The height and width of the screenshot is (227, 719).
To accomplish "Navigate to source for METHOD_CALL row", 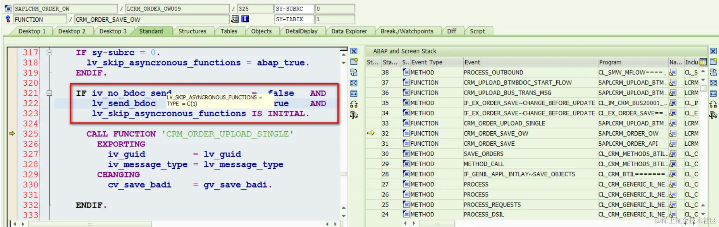I will tap(673, 164).
